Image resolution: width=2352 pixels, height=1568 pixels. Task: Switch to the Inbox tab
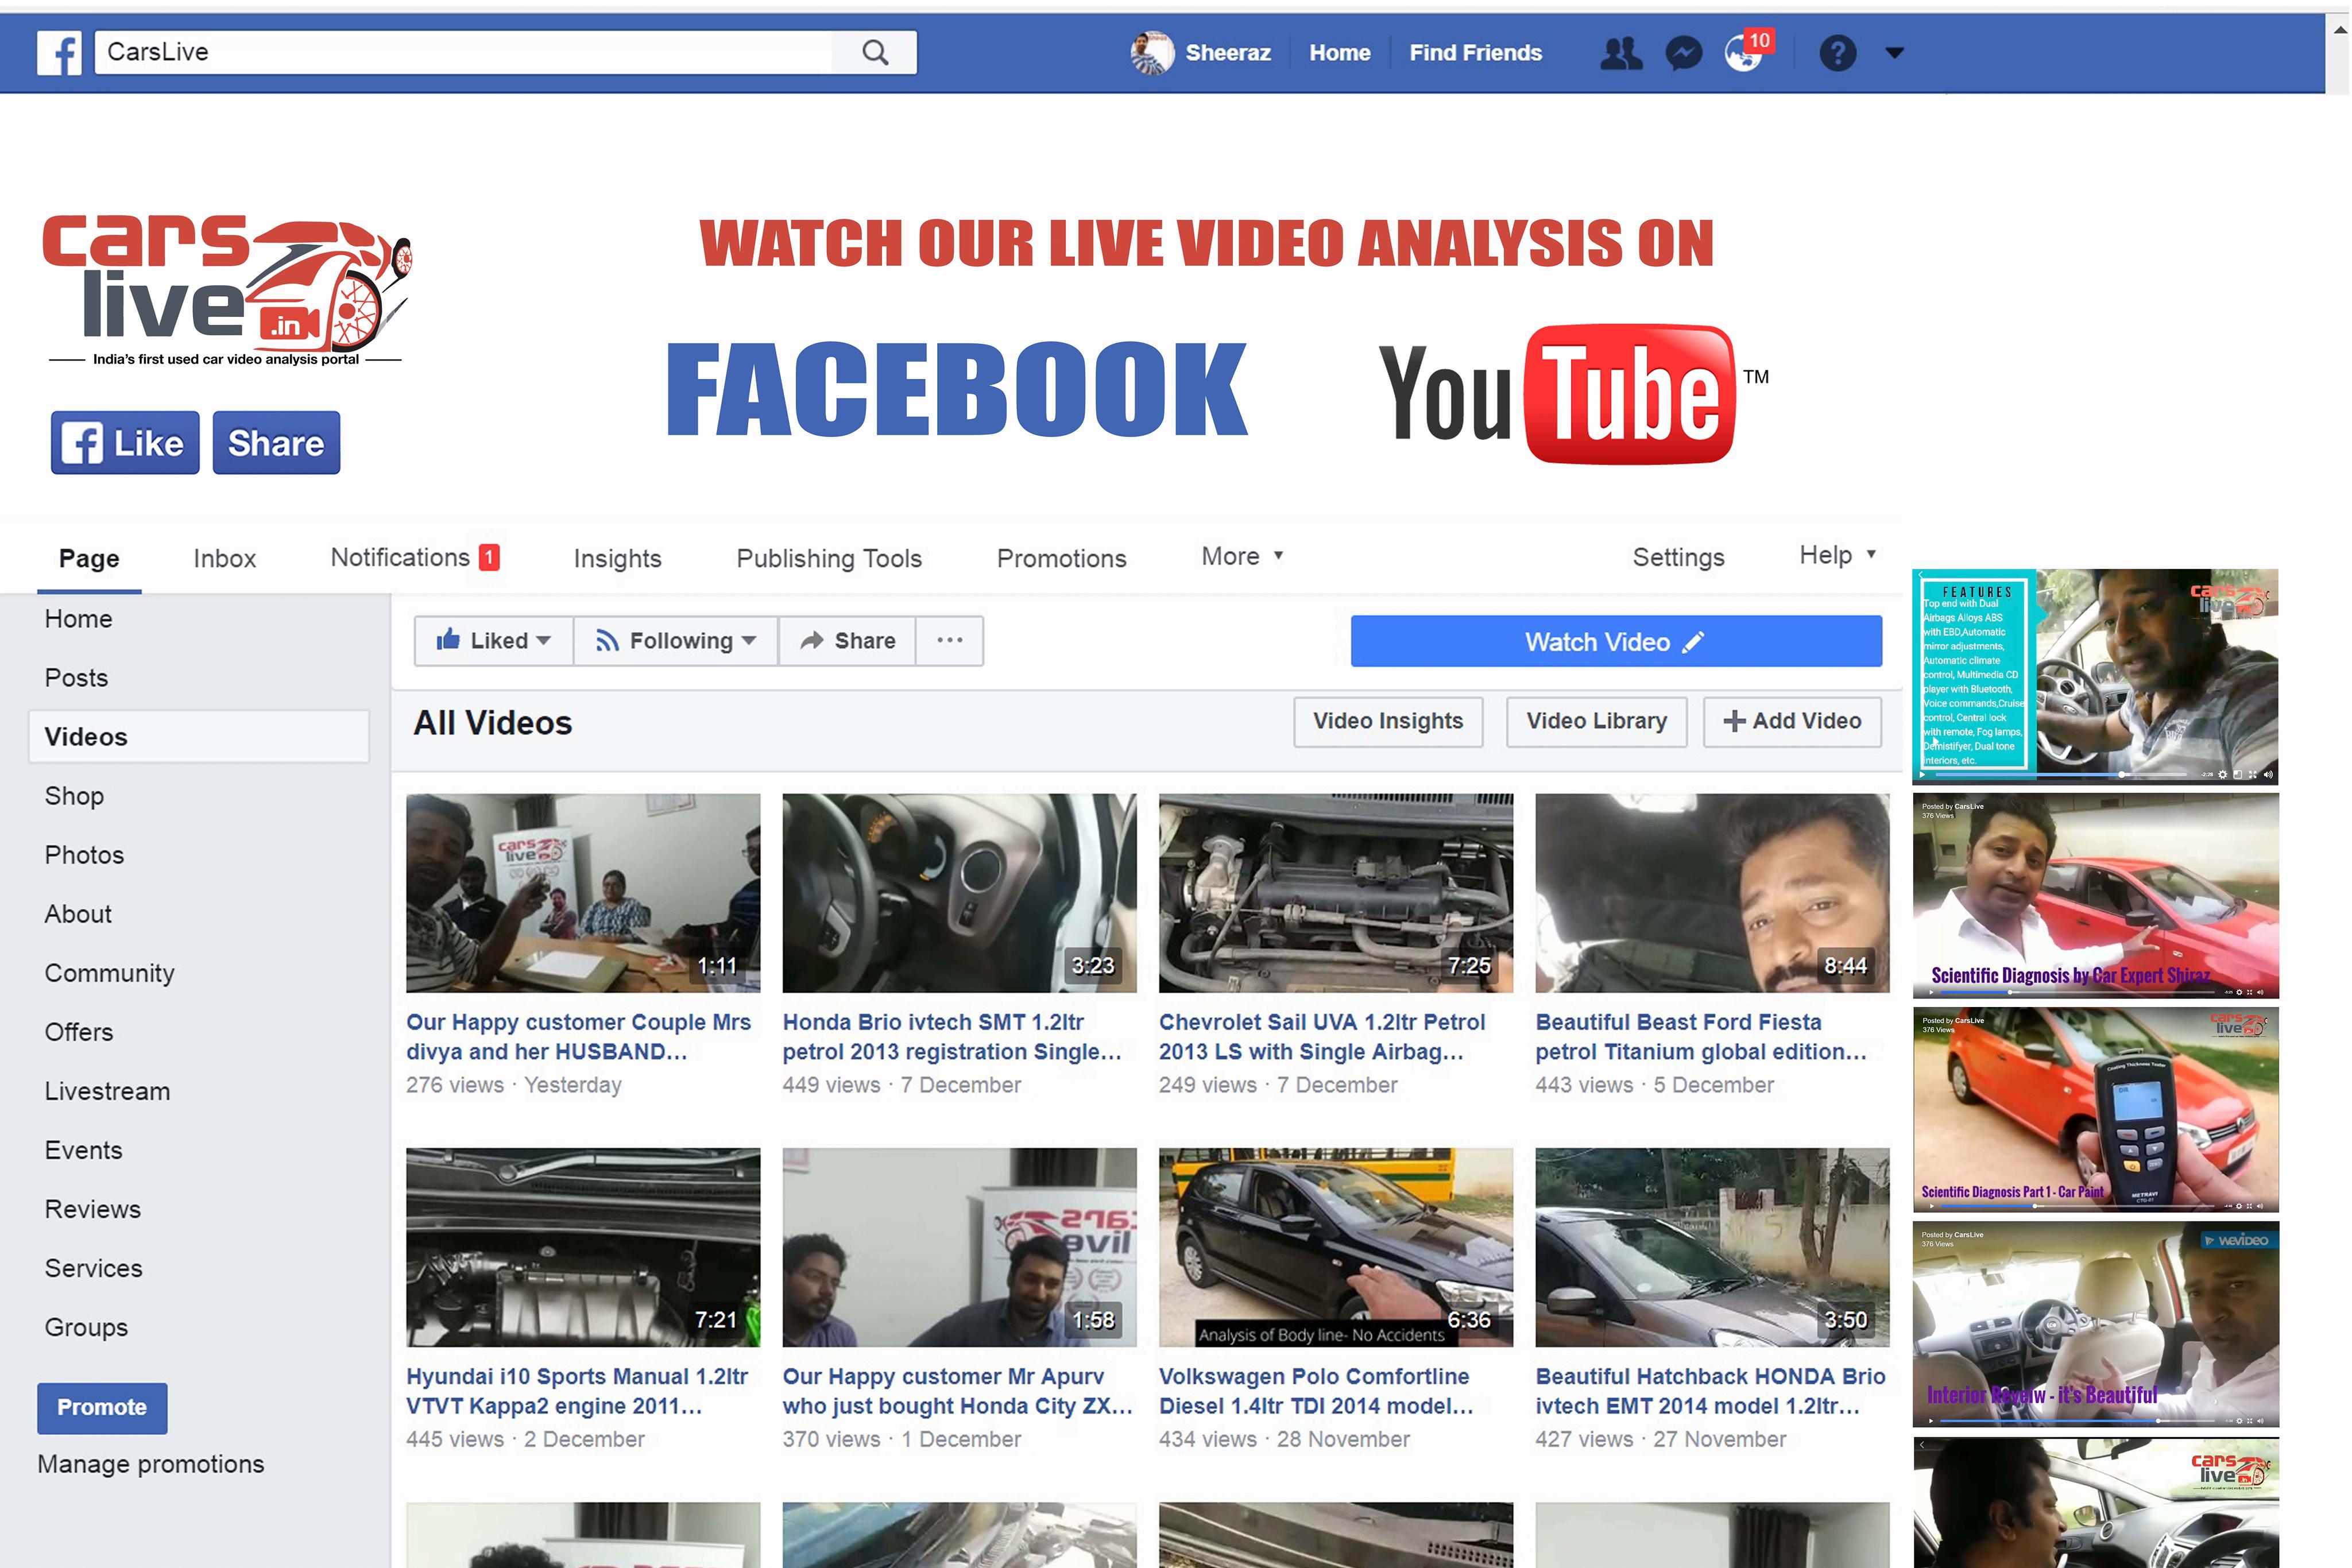coord(224,558)
